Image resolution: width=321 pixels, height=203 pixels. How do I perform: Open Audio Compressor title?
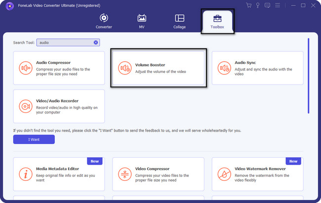click(x=53, y=63)
